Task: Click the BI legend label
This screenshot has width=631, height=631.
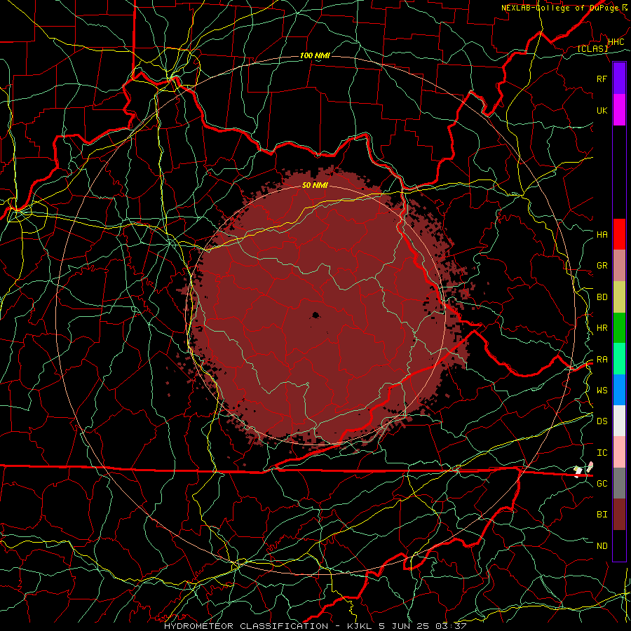Action: (x=602, y=515)
